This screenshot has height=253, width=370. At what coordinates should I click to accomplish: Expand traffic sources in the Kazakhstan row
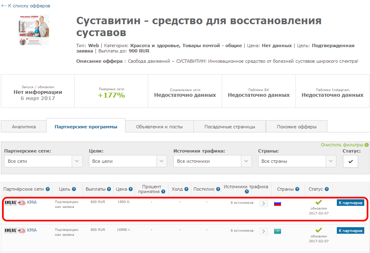263,231
